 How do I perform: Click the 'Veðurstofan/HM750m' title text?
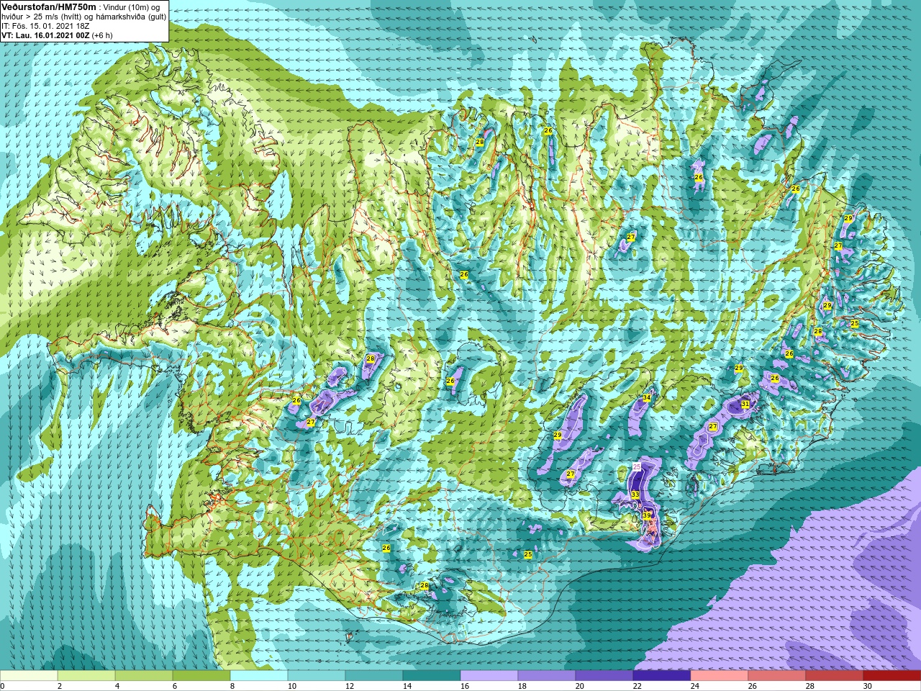coord(49,6)
